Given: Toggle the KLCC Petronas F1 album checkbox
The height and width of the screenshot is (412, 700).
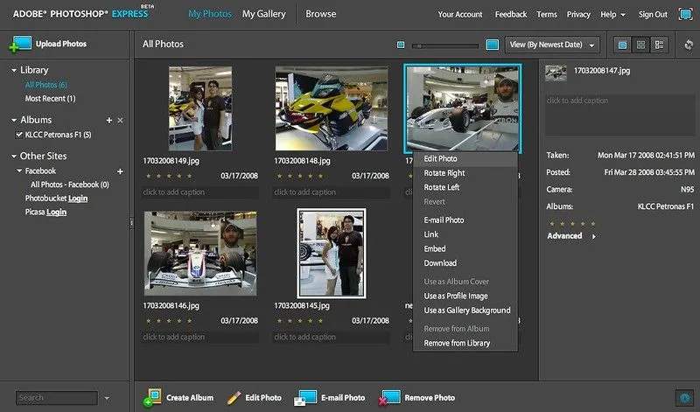Looking at the screenshot, I should [x=18, y=135].
